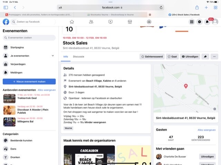
Task: Select the Stock Sales Facebook Safari tab
Action: pos(184,14)
